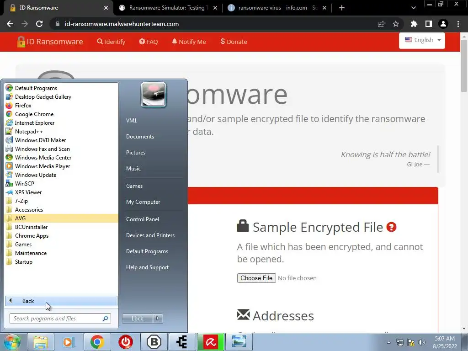Open Windows Fax and Scan

point(61,149)
